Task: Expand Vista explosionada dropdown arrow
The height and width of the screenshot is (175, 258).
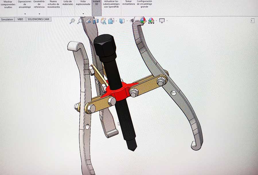Action: (83, 14)
